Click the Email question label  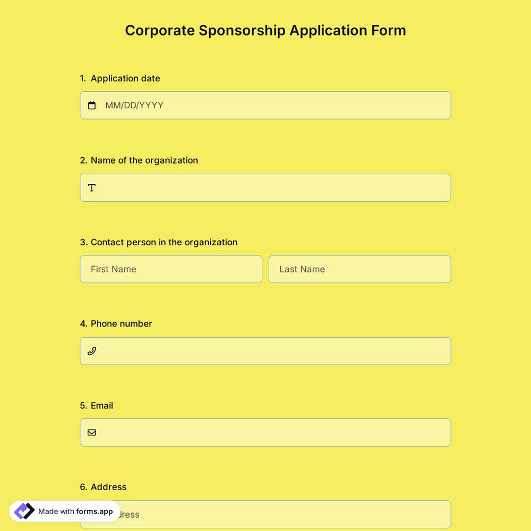pos(97,405)
